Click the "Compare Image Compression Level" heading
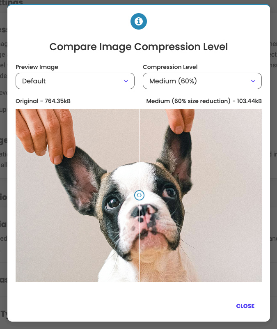Screen dimensions: 277x329 [x=138, y=47]
